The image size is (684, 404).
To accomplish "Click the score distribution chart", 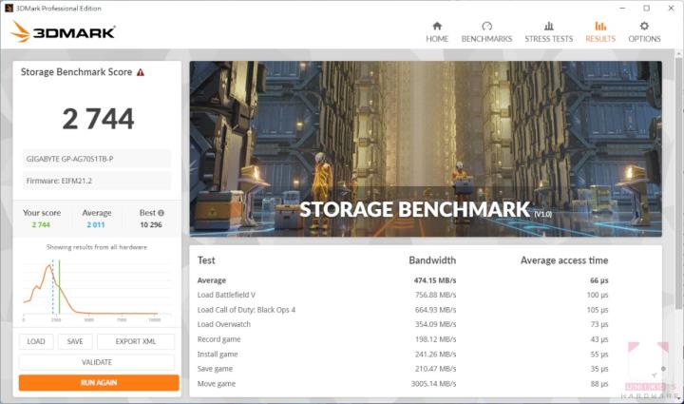I will (97, 289).
